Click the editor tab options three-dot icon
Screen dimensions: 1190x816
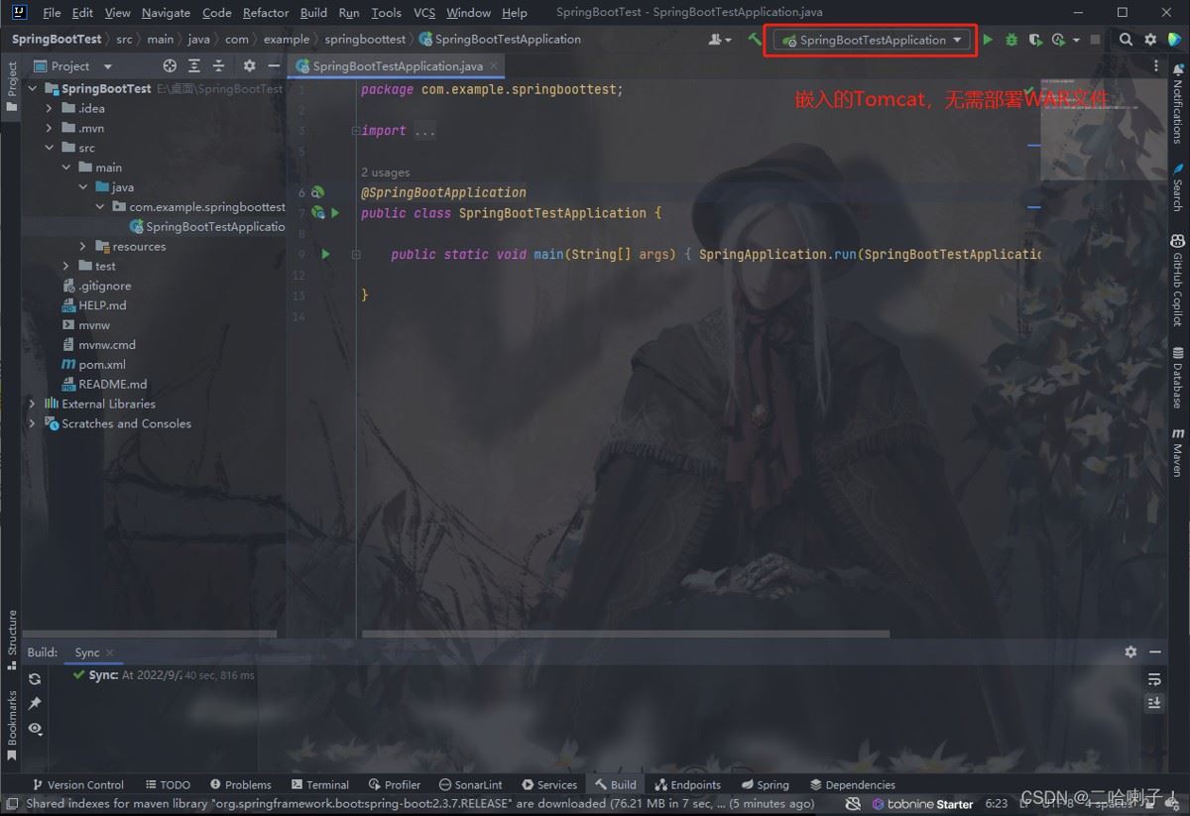pyautogui.click(x=1156, y=66)
